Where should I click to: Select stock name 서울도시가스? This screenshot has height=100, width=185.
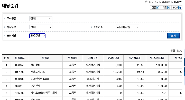38,72
